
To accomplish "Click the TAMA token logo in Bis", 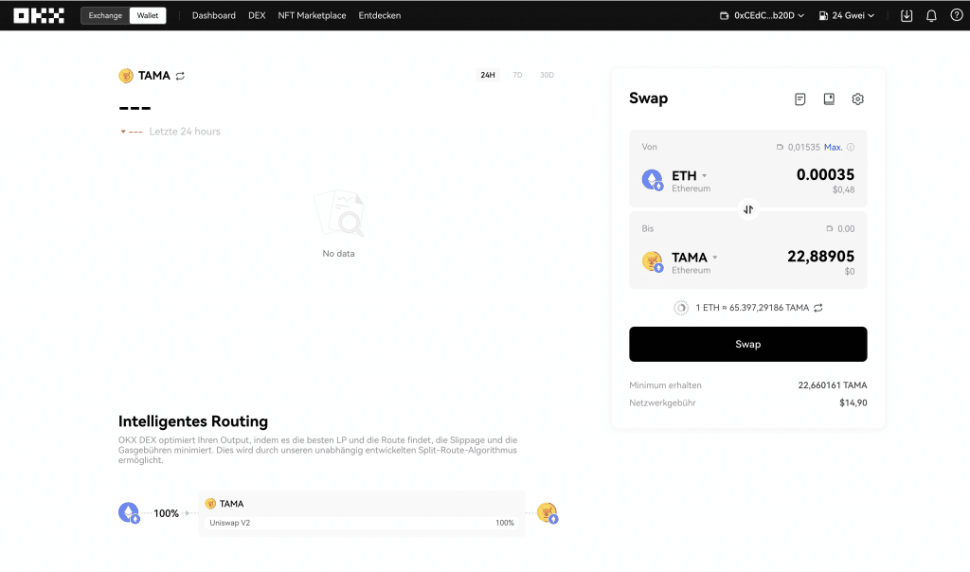I will tap(652, 261).
